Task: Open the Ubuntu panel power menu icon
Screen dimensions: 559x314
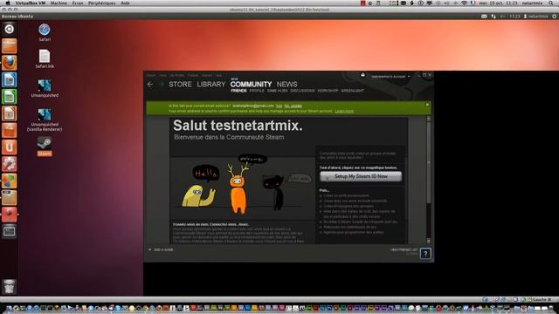Action: tap(555, 17)
